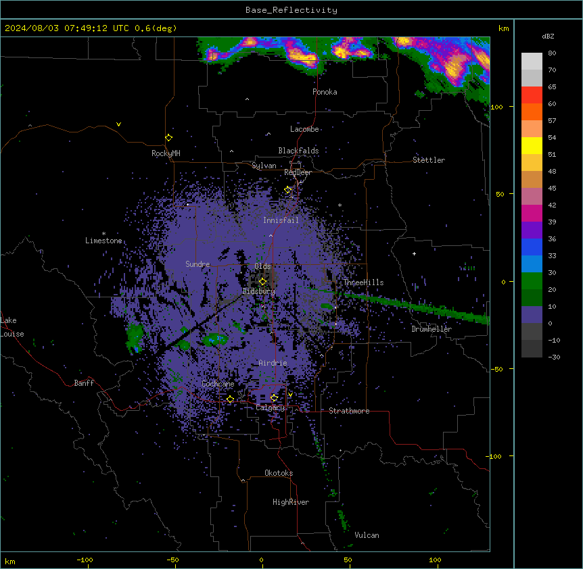
Task: Pick the red 65-60 dBZ legend swatch
Action: pos(532,95)
